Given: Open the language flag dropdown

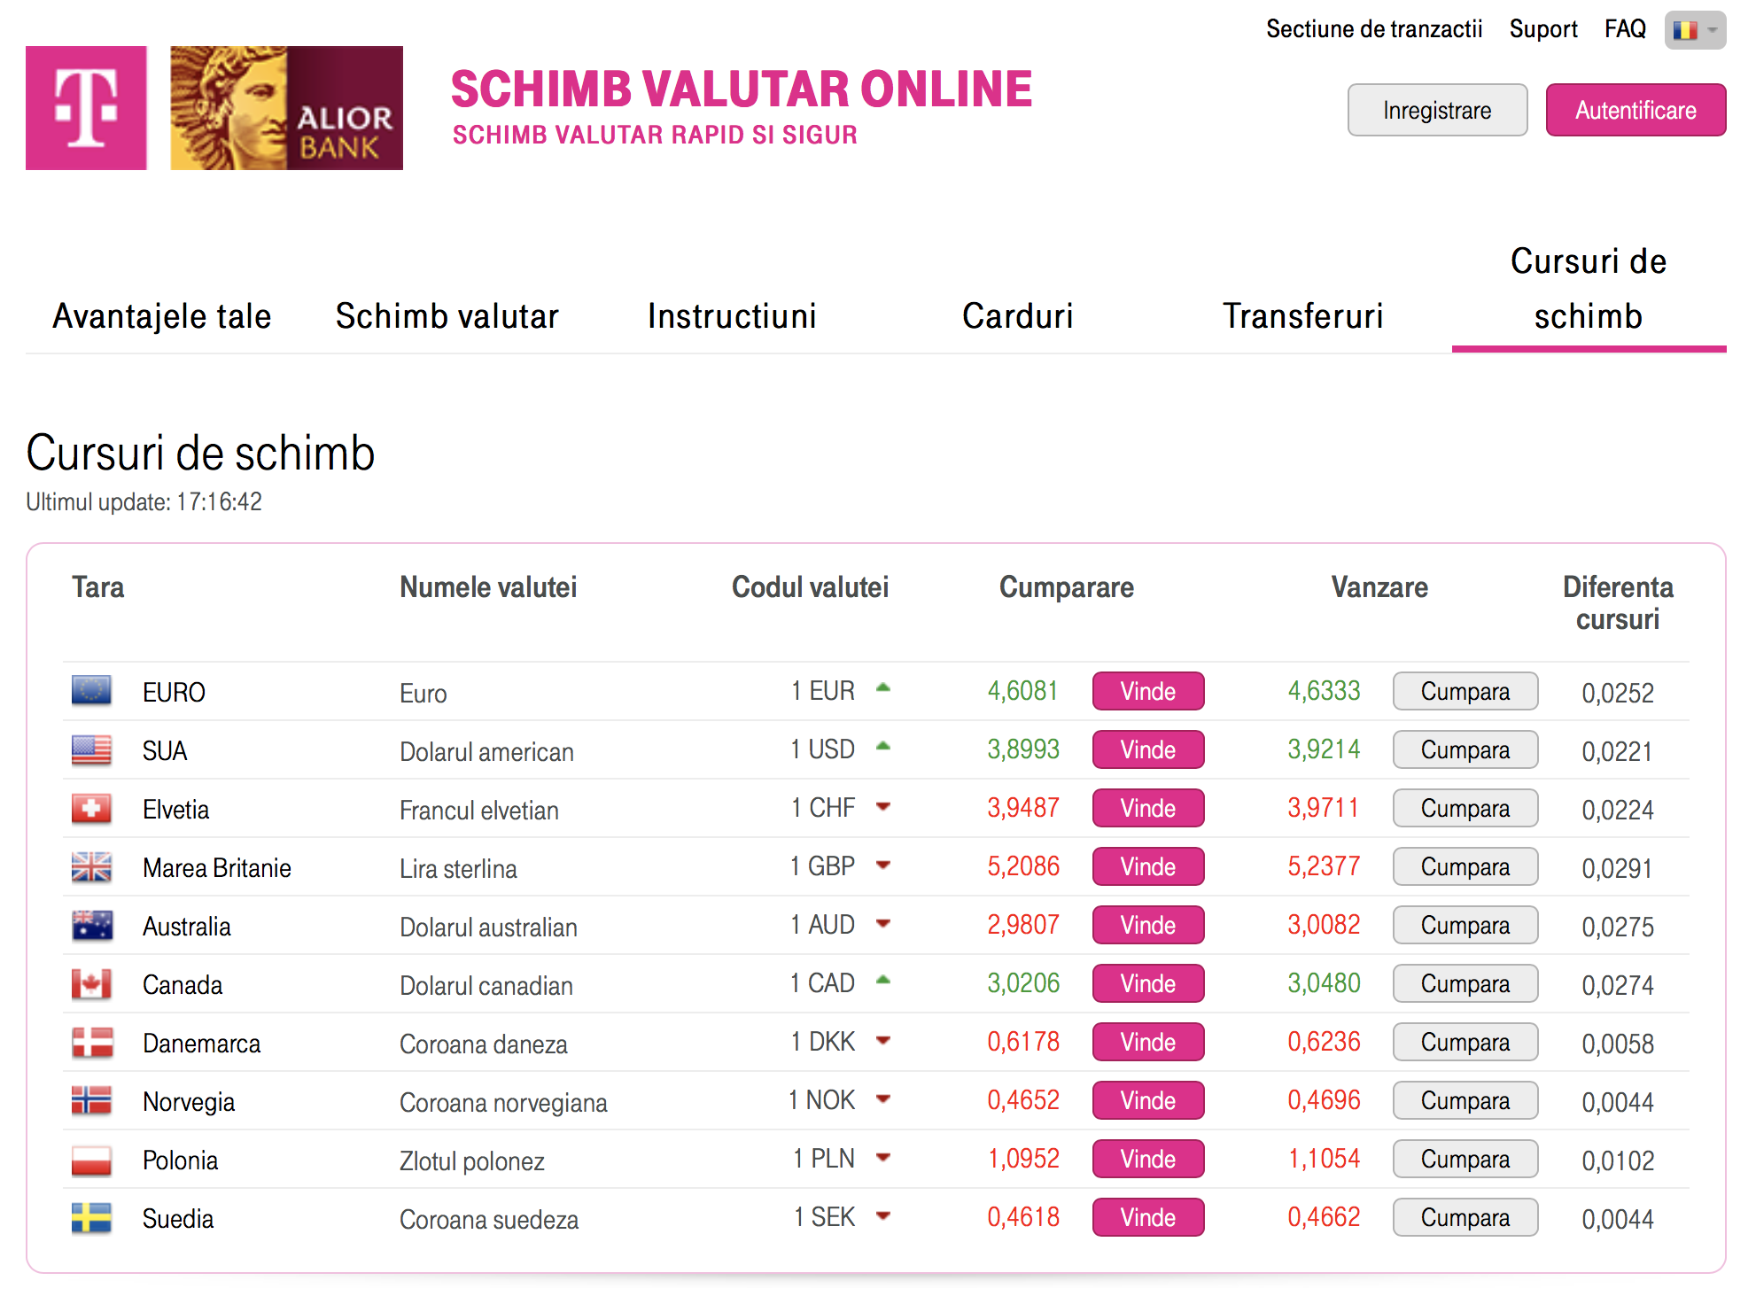Looking at the screenshot, I should (x=1694, y=30).
